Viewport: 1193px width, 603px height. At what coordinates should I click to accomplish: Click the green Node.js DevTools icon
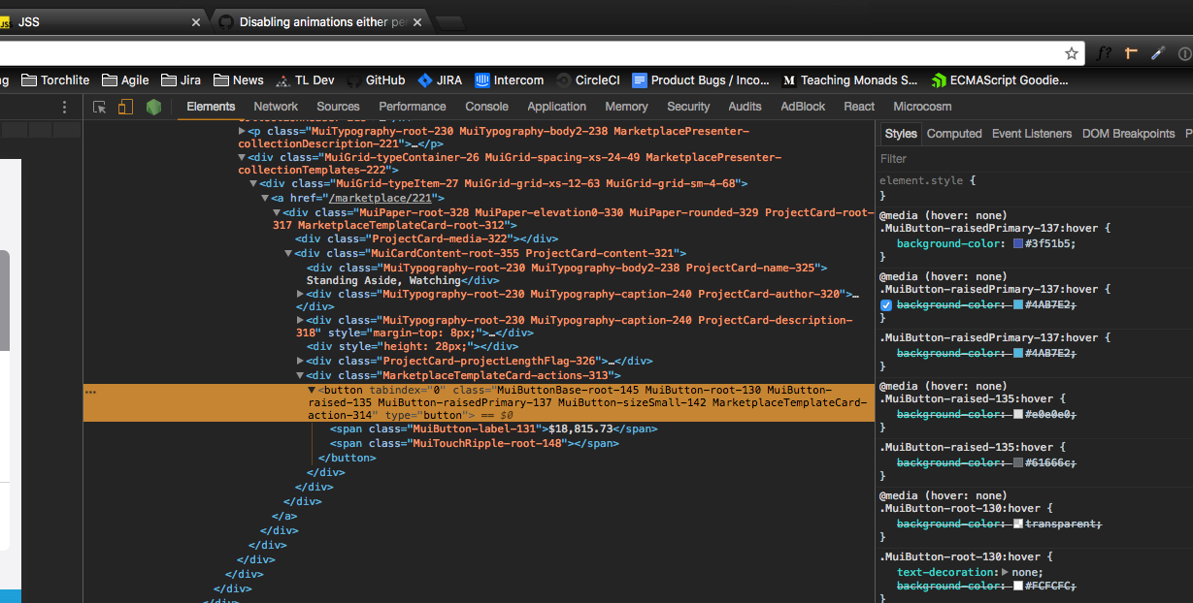[153, 107]
